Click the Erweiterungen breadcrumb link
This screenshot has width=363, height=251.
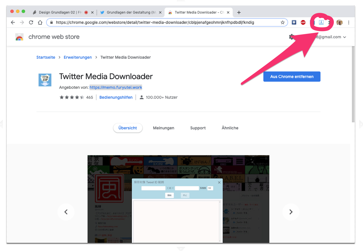tap(78, 57)
